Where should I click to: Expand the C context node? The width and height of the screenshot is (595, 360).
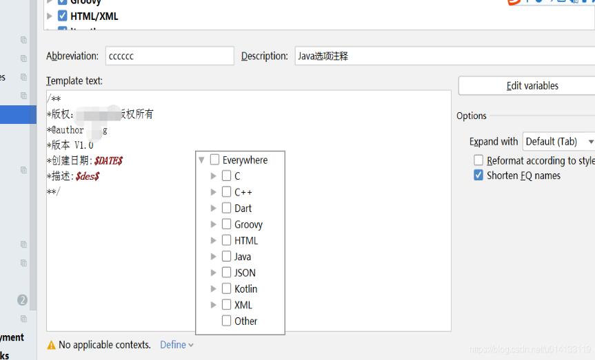[213, 176]
